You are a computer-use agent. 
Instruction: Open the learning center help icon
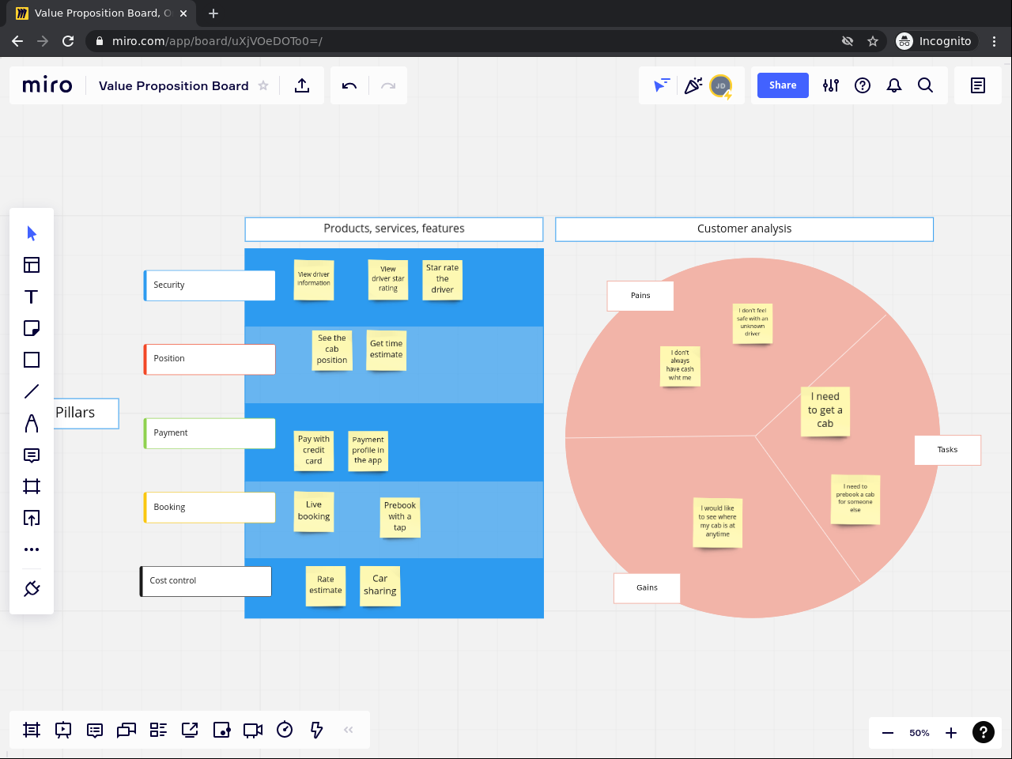click(x=863, y=85)
